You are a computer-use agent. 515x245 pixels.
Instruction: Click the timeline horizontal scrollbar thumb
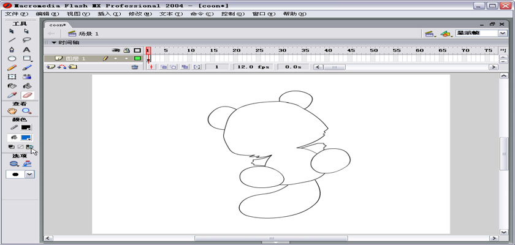click(334, 67)
